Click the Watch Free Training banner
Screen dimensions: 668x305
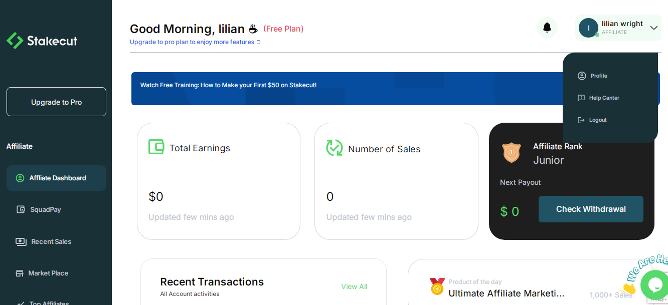click(346, 89)
